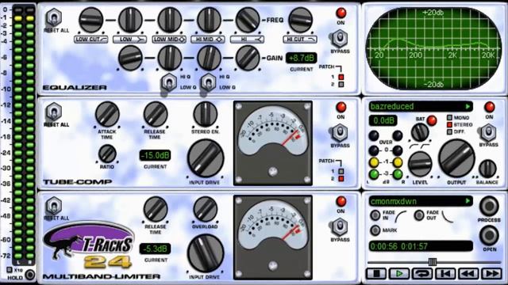
Task: Toggle the Multiband-Limiter ON light
Action: [x=341, y=201]
